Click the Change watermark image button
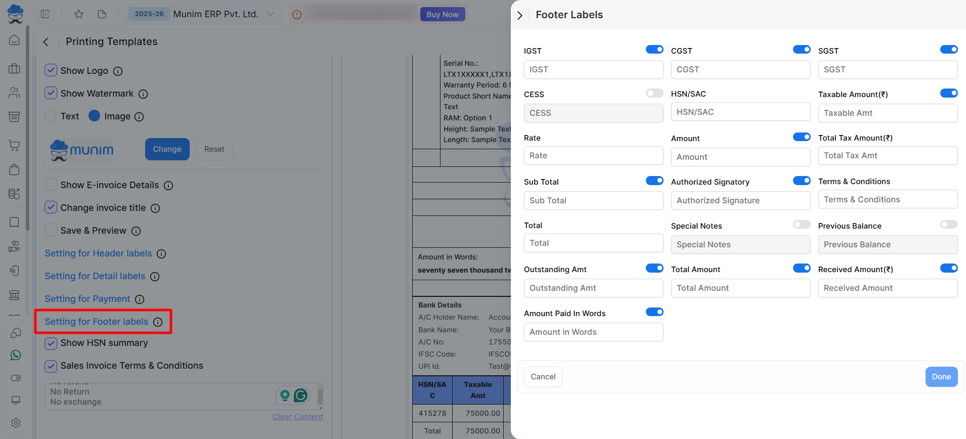 (x=167, y=149)
